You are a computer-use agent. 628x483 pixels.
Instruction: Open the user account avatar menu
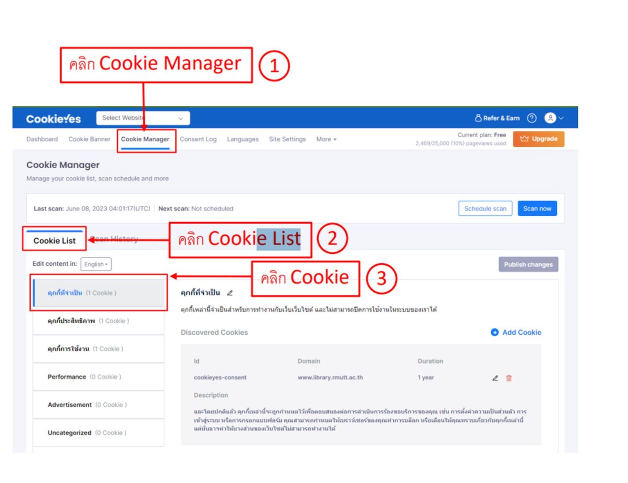[x=554, y=118]
